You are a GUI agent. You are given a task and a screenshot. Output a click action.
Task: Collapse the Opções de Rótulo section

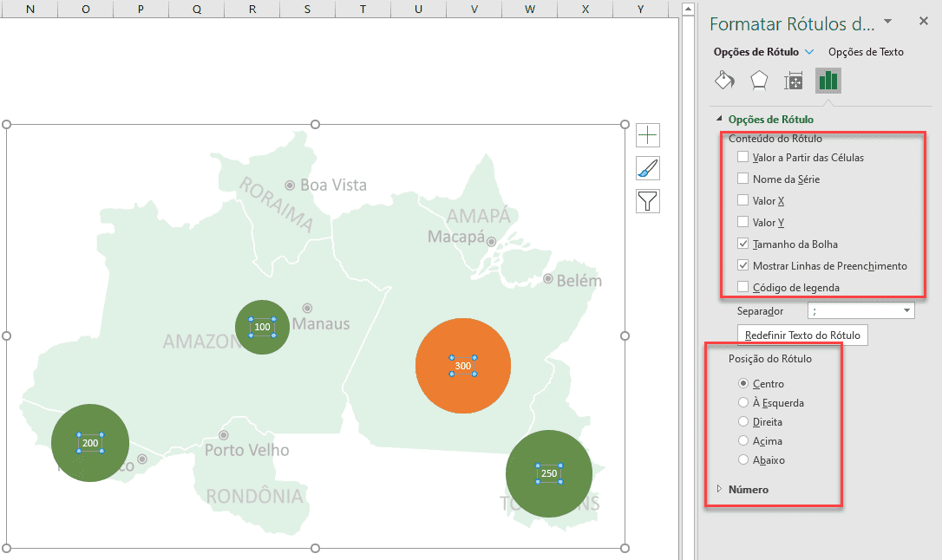pyautogui.click(x=719, y=119)
